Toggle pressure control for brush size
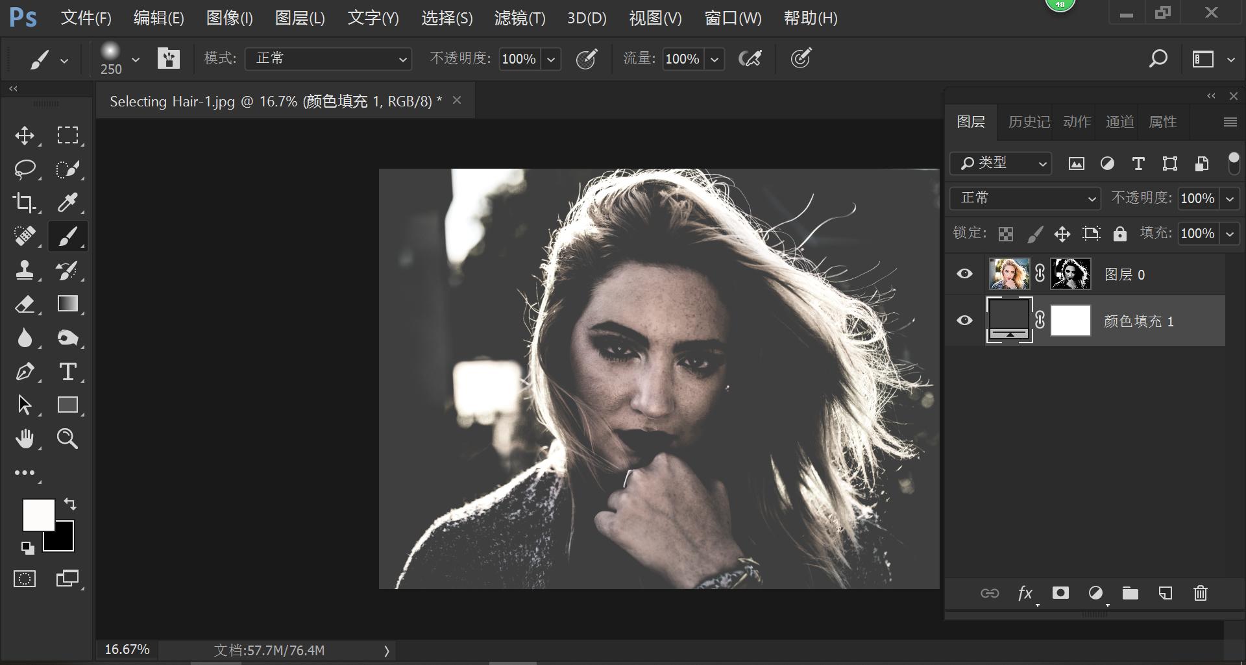Screen dimensions: 1246x665 (x=801, y=59)
